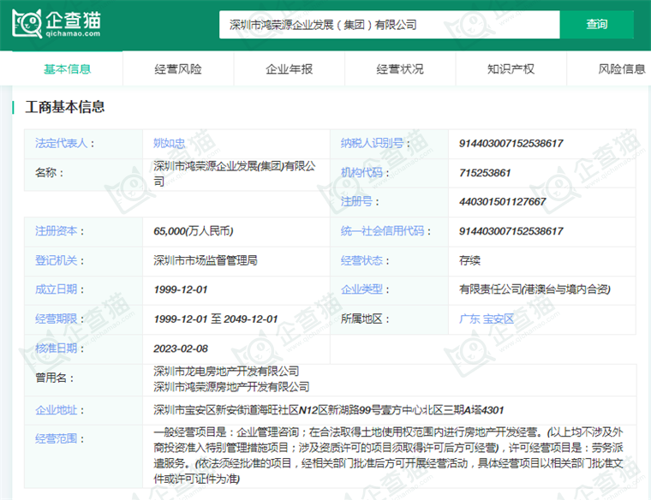
Task: Open legal representative 姚如忠 link
Action: click(169, 143)
